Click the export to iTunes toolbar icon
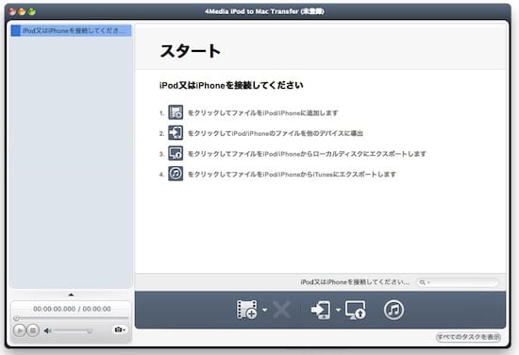519x355 pixels. [x=393, y=310]
